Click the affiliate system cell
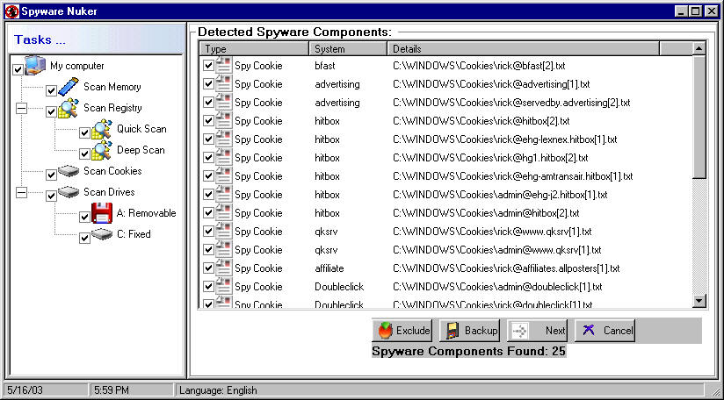 329,268
